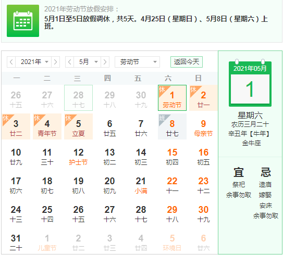Click the green calendar icon
This screenshot has height=255, width=283.
coord(23,21)
